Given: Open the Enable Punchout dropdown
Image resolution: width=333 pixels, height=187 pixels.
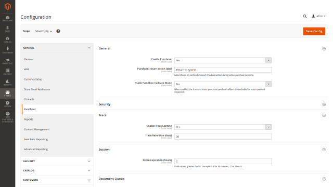Looking at the screenshot, I should tap(223, 60).
